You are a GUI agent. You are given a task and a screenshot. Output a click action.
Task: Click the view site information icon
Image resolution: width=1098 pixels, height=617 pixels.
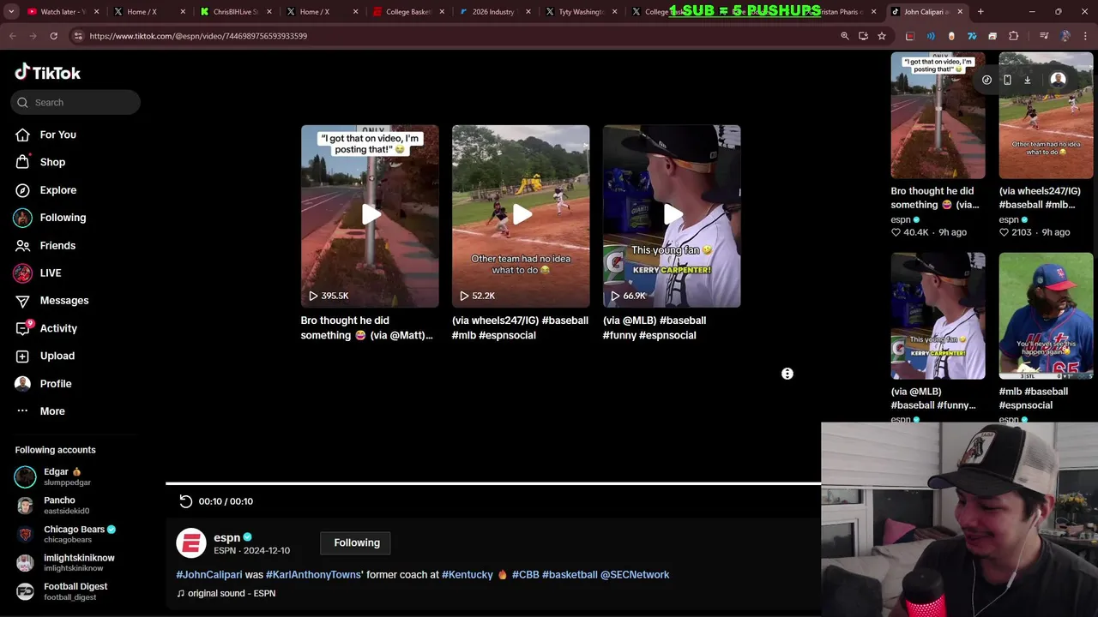point(78,36)
